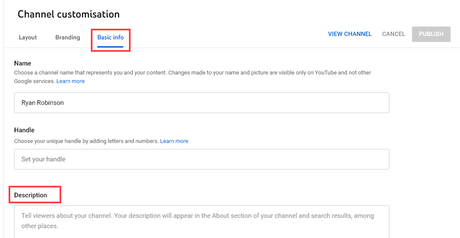The width and height of the screenshot is (460, 238).
Task: Open the VIEW CHANNEL link
Action: coord(349,34)
